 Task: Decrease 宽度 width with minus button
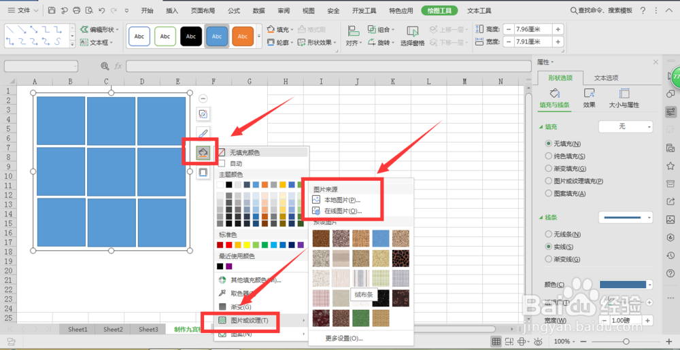click(508, 41)
